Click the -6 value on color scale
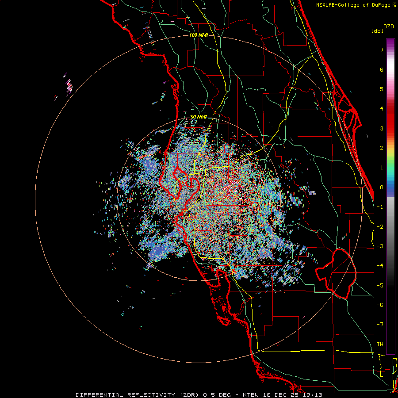This screenshot has height=398, width=398. pyautogui.click(x=380, y=305)
